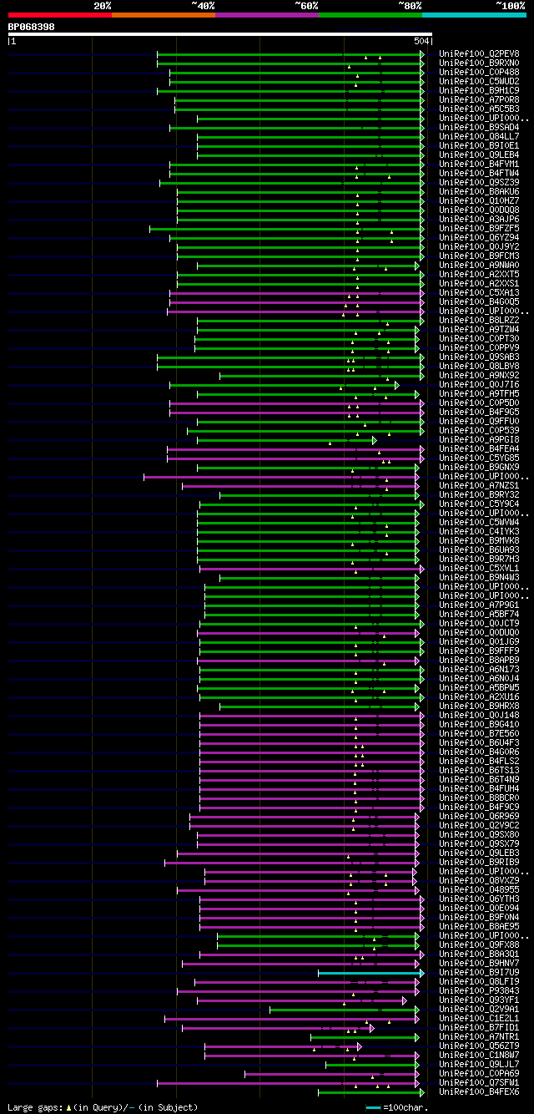Open hit UniRef100_B9I7U9
Viewport: 534px width, 1114px height.
[479, 972]
